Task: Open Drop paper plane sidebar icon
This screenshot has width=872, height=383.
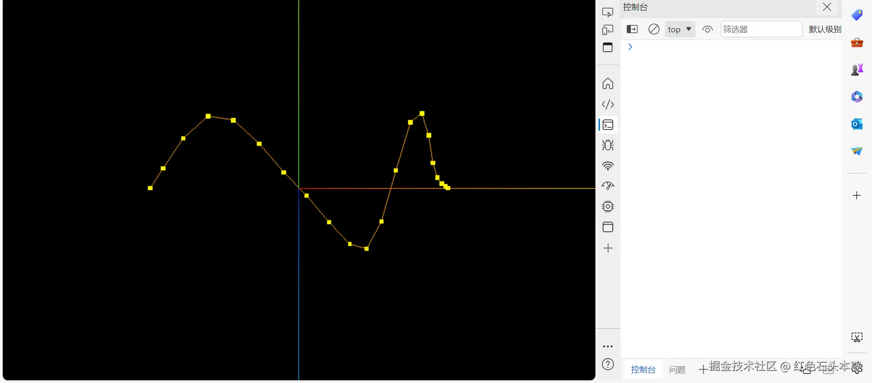Action: pyautogui.click(x=857, y=151)
